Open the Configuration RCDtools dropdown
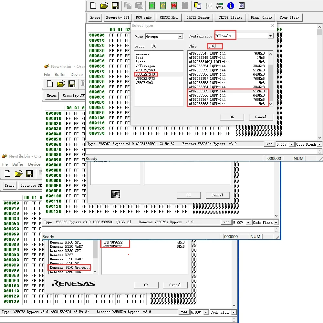Image resolution: width=323 pixels, height=323 pixels. click(x=270, y=36)
